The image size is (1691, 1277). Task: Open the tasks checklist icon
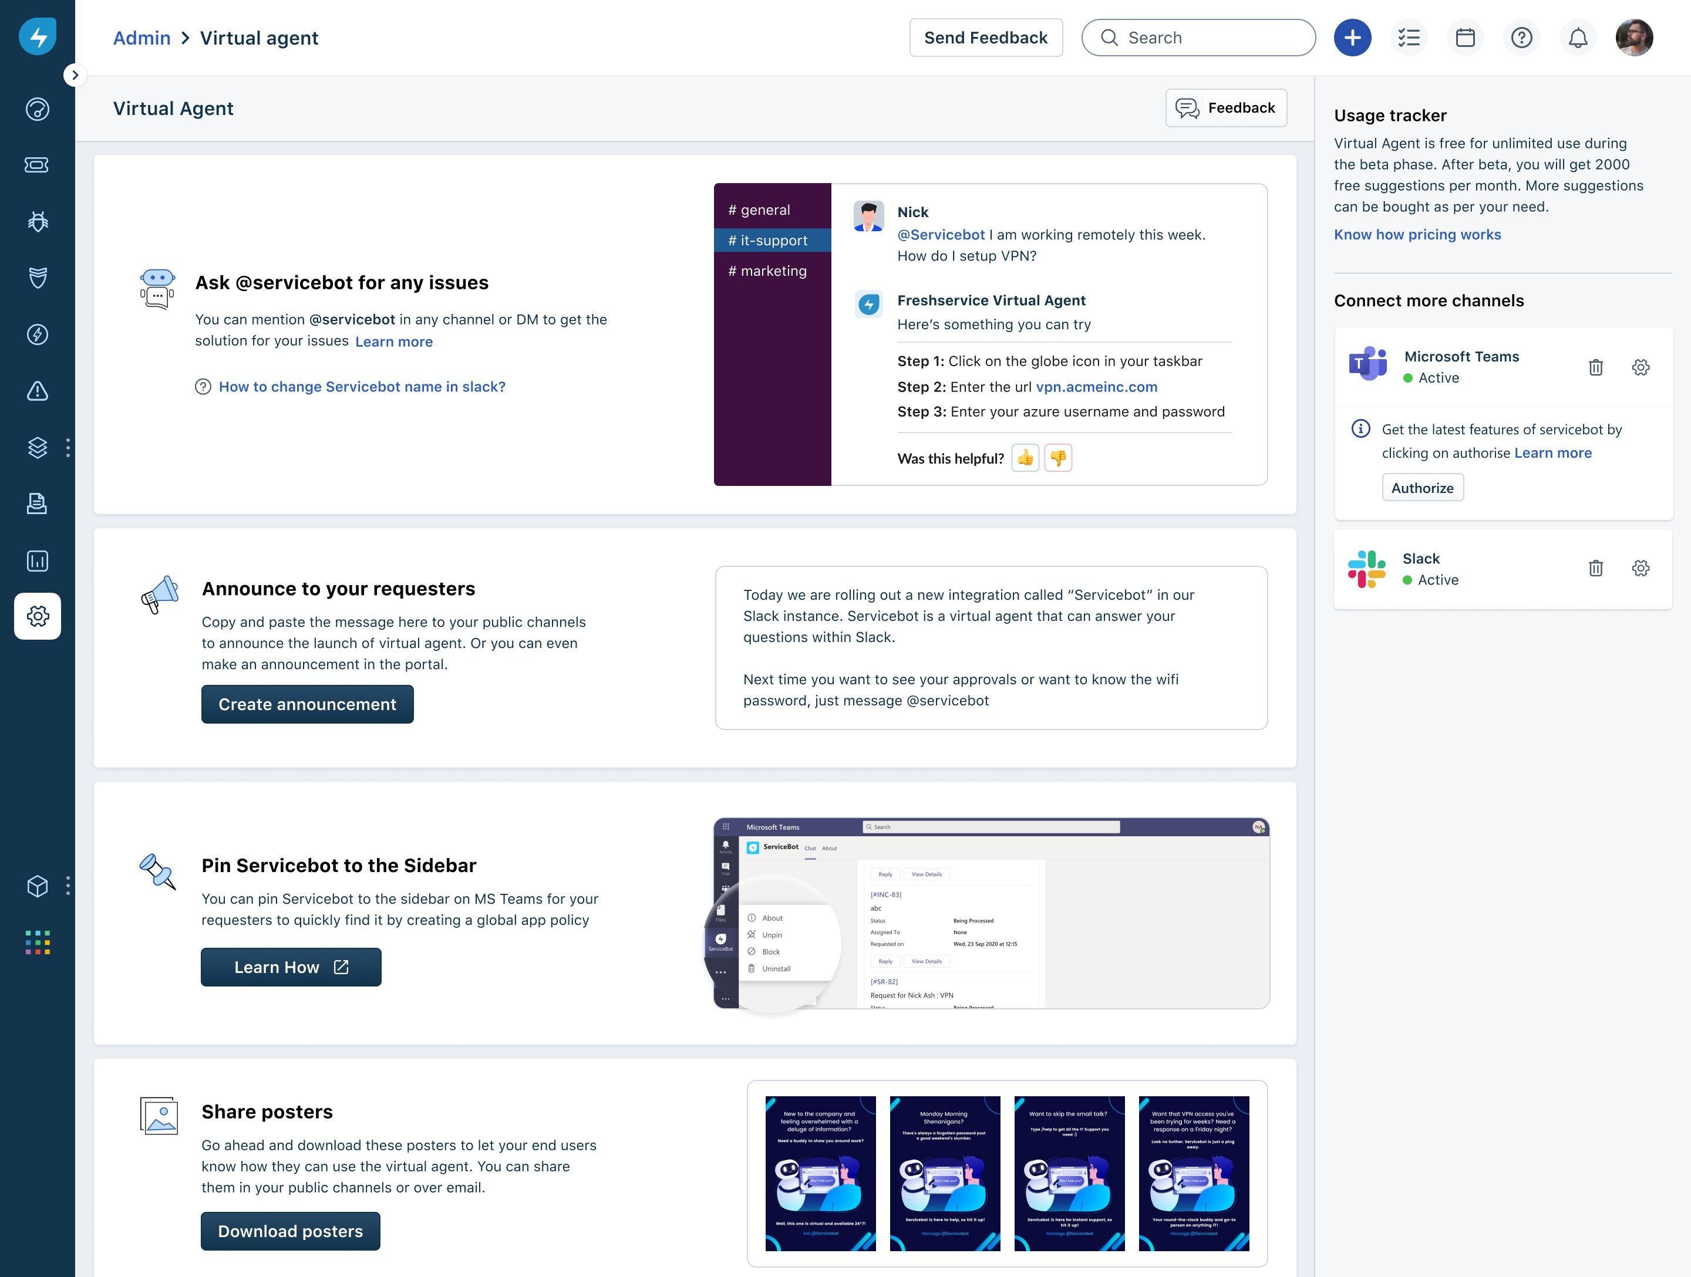(1408, 38)
